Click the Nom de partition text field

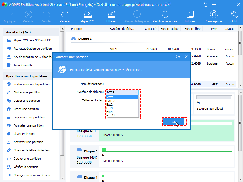pyautogui.click(x=133, y=84)
